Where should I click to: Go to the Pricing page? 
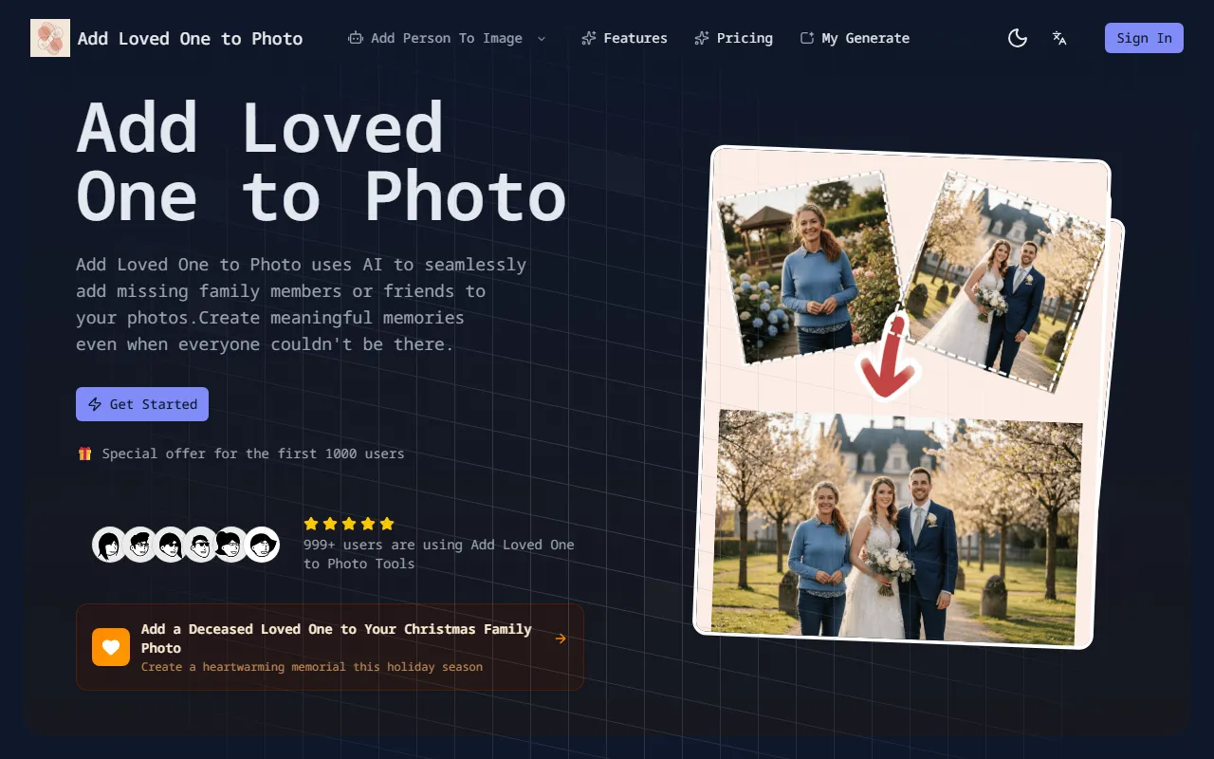(733, 38)
